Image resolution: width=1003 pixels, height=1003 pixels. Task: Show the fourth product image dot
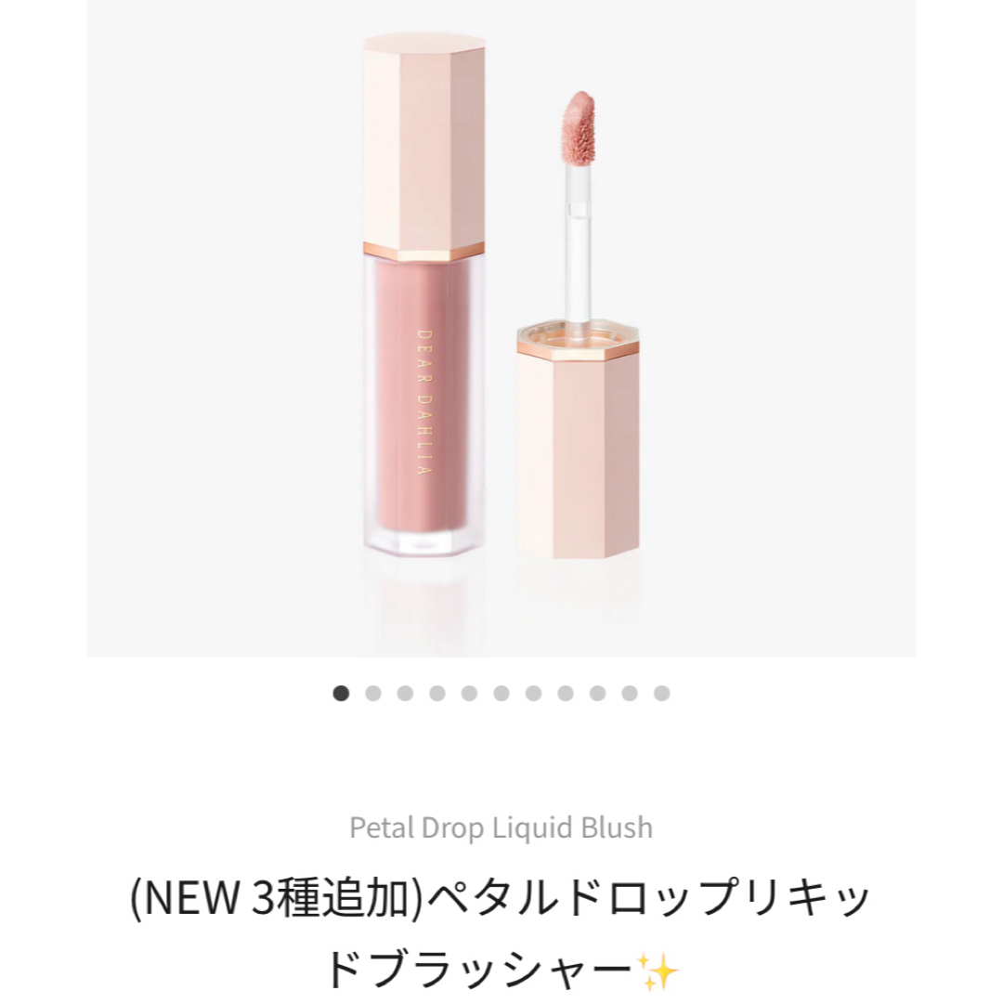(436, 693)
